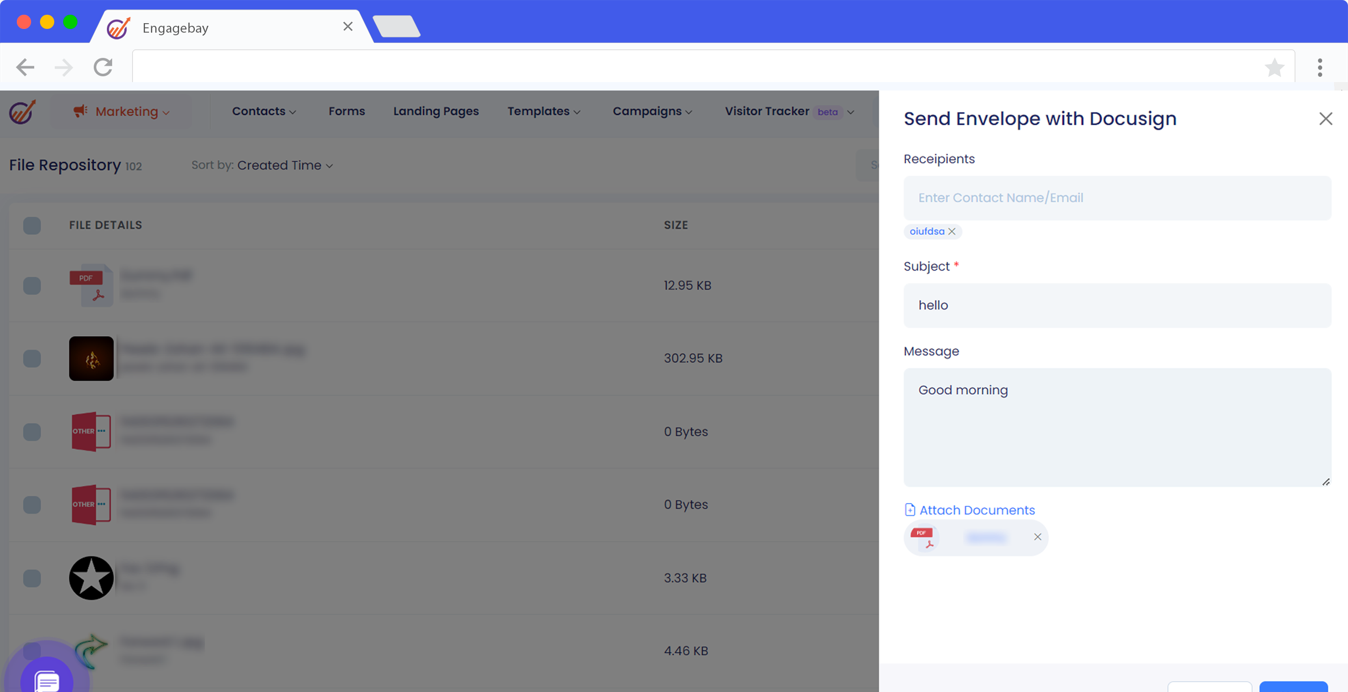Image resolution: width=1348 pixels, height=692 pixels.
Task: Bookmark page with star icon
Action: [x=1274, y=67]
